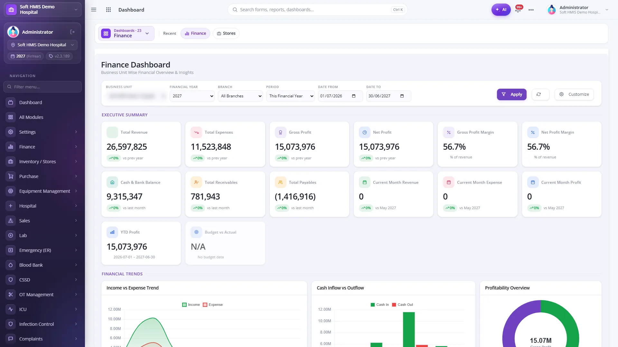Open the Hospital sidebar menu item

click(x=42, y=206)
